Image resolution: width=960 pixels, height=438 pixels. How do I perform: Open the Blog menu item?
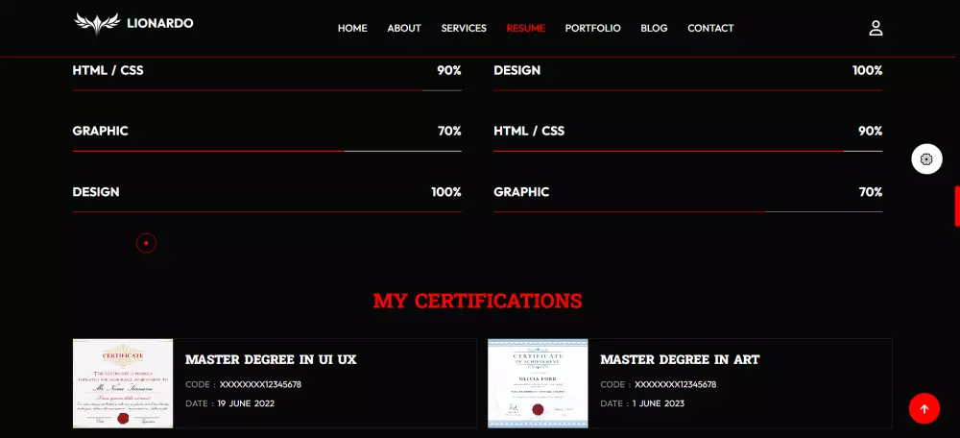click(x=654, y=28)
